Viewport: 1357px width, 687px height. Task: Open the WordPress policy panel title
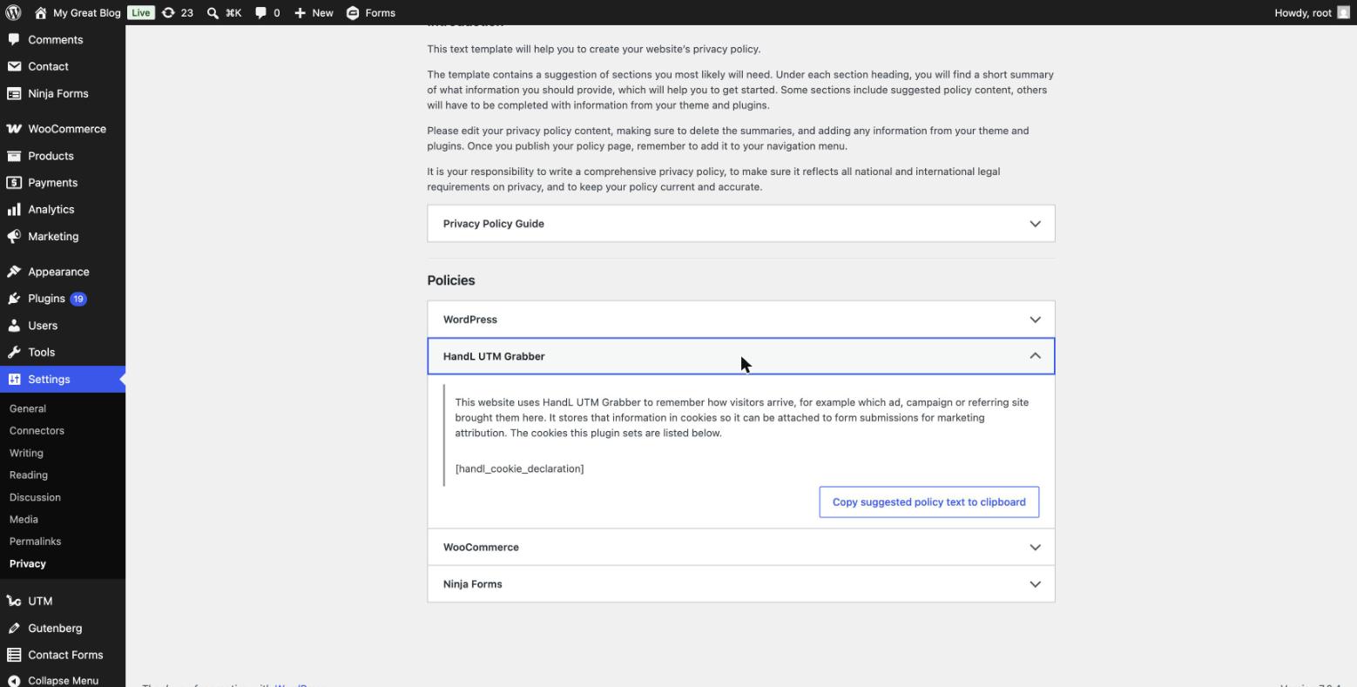(x=470, y=320)
